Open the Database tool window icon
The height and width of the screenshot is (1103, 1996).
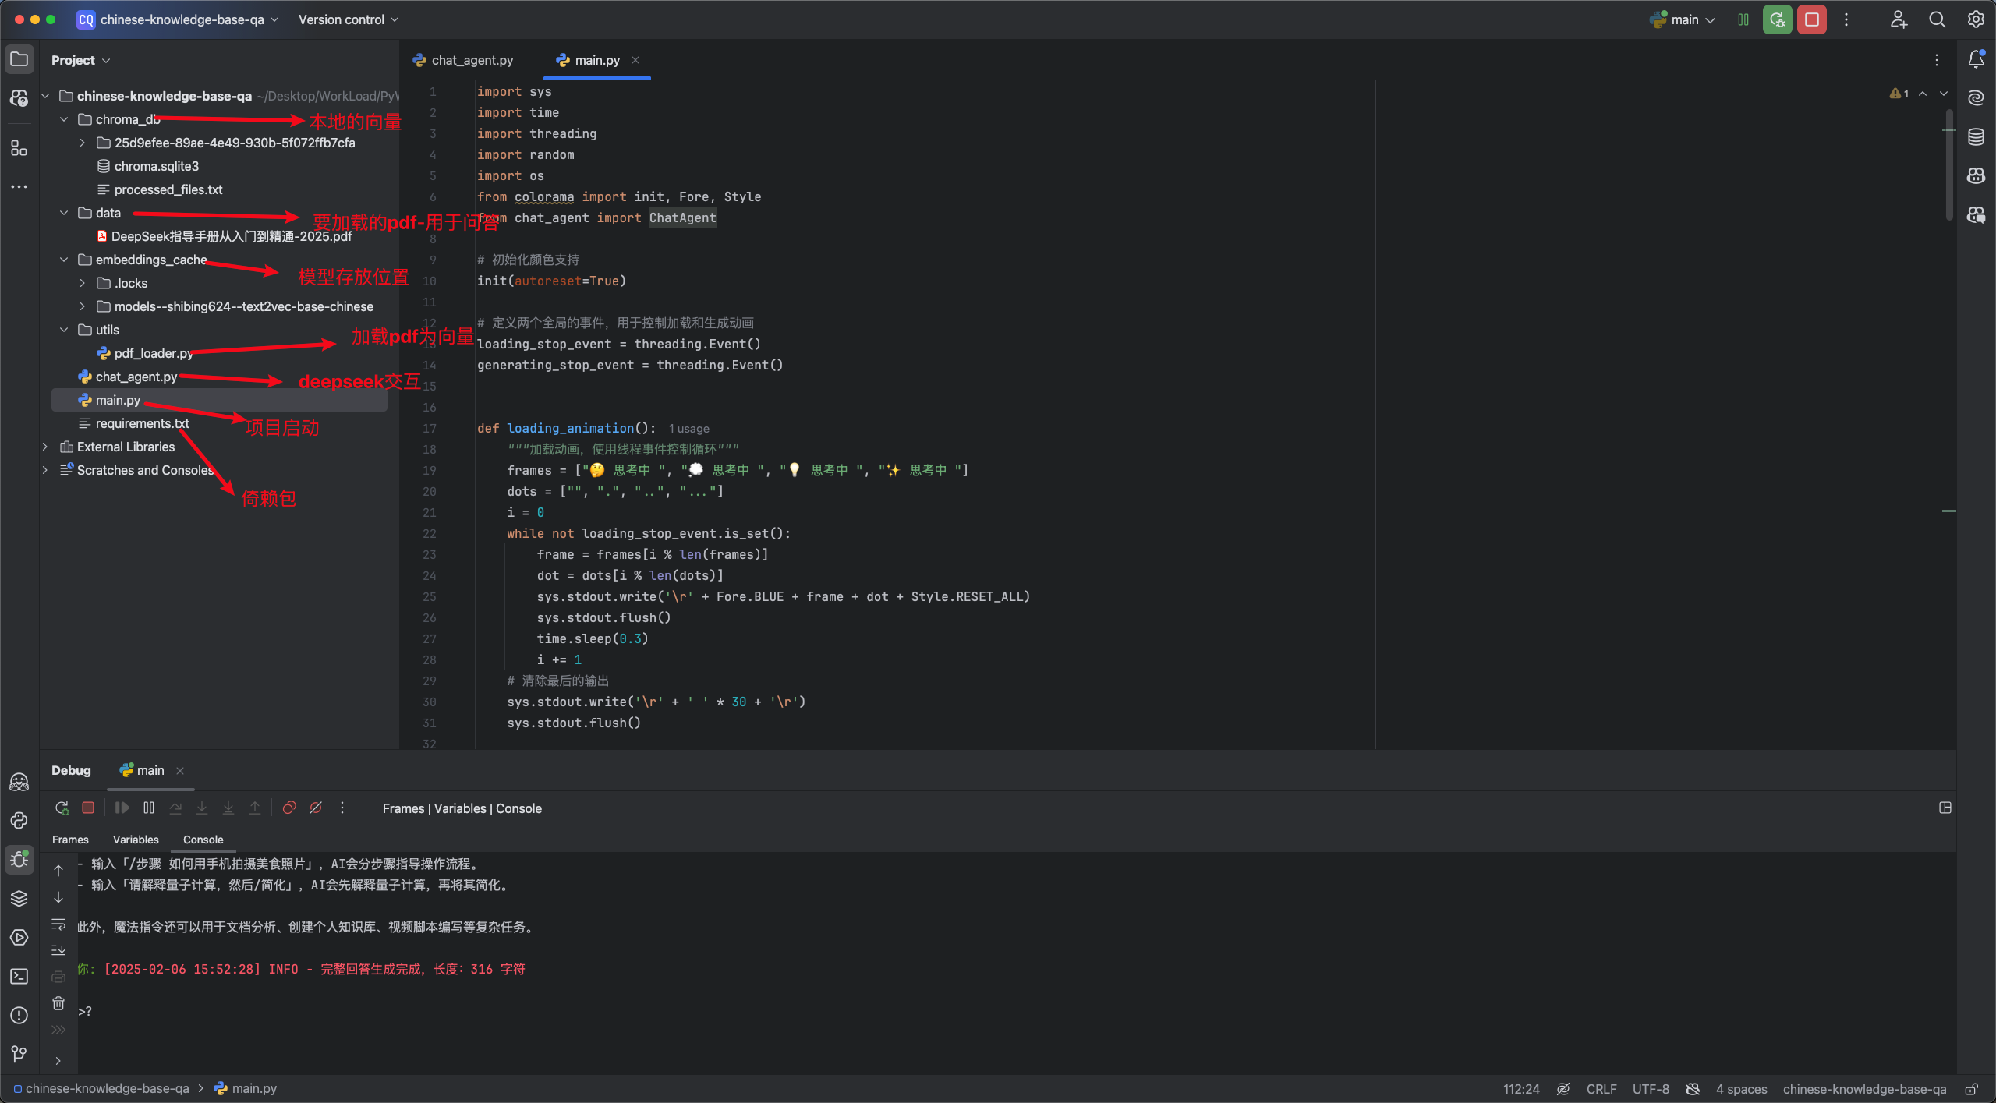tap(1975, 137)
